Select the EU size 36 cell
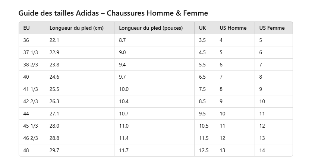 pos(26,40)
